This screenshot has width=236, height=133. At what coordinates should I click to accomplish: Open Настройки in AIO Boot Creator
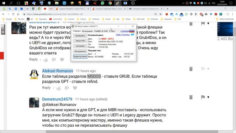point(80,46)
